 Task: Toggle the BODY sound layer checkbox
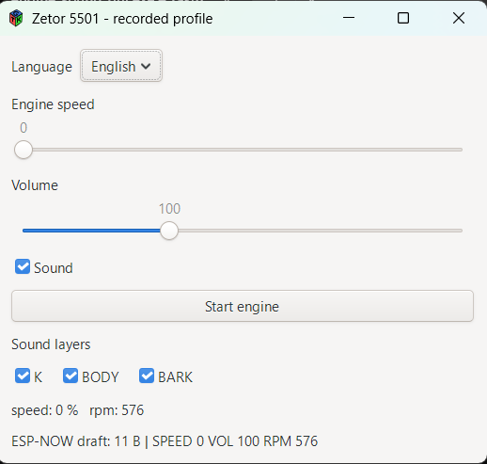71,376
